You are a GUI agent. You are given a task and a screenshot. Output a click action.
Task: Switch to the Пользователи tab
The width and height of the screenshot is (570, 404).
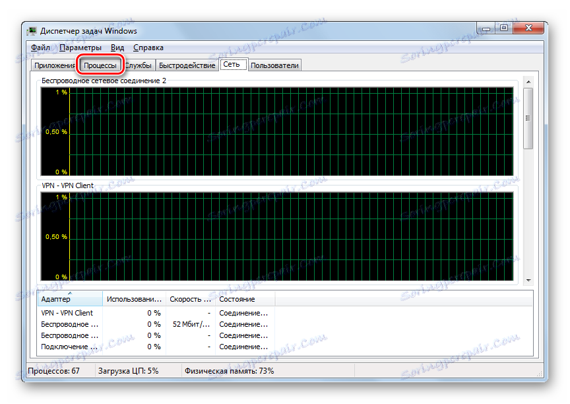(x=274, y=65)
